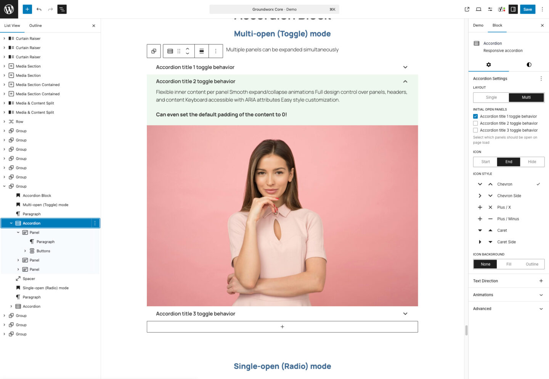Open the styles half-circle tab icon
Image resolution: width=549 pixels, height=379 pixels.
pos(529,65)
